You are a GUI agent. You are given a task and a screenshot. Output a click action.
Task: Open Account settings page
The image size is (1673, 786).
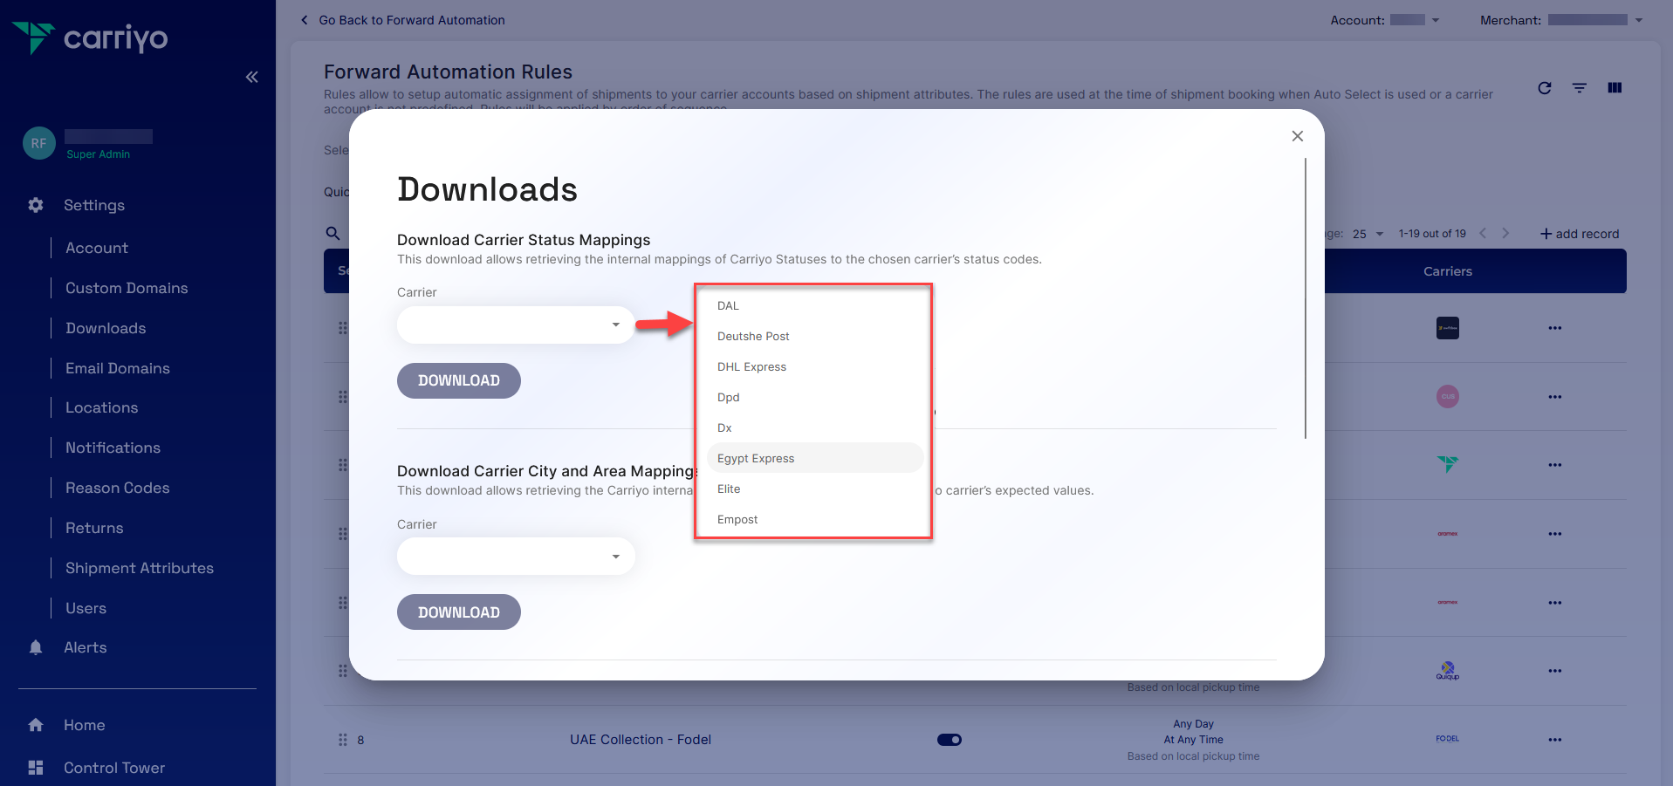coord(97,248)
